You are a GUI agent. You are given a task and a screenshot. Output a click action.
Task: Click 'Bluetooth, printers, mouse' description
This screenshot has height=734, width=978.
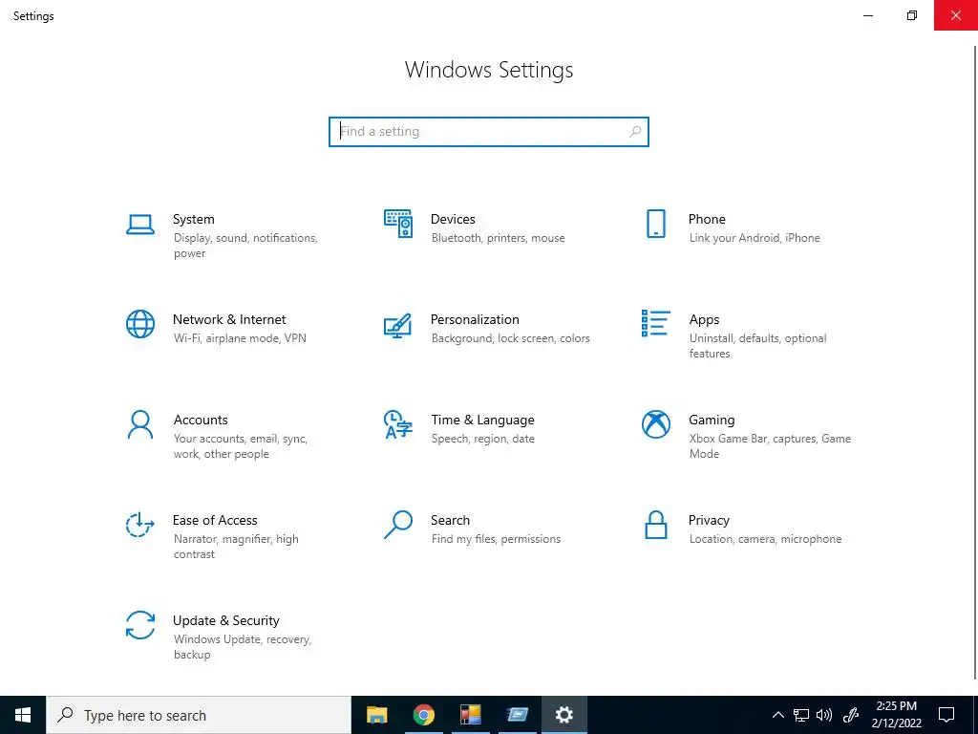[498, 238]
